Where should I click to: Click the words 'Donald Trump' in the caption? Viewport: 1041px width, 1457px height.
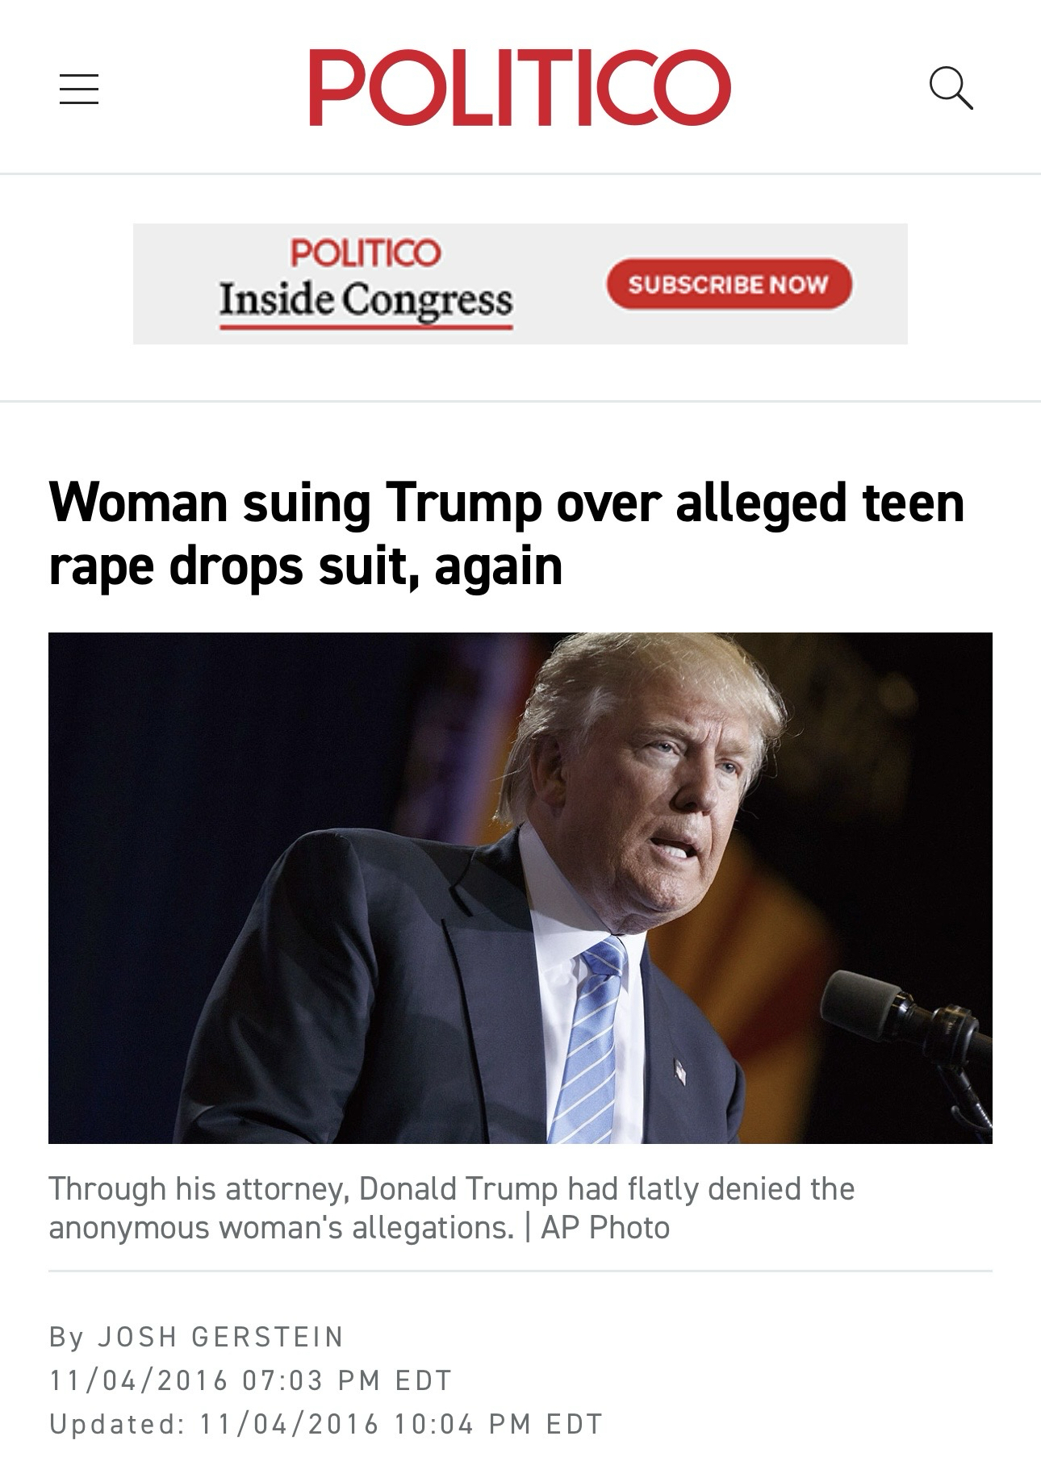[x=458, y=1188]
